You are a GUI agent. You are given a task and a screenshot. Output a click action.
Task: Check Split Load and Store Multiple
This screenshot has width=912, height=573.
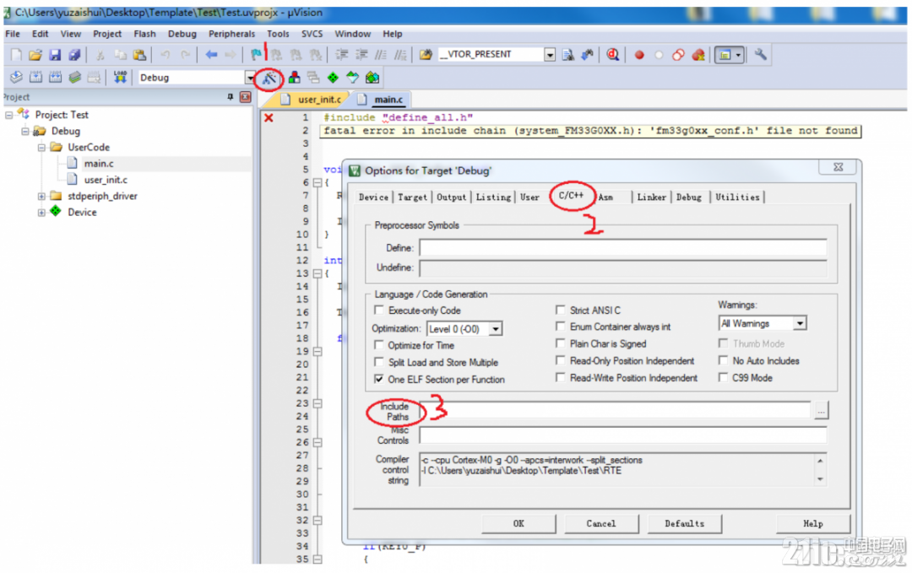[379, 362]
